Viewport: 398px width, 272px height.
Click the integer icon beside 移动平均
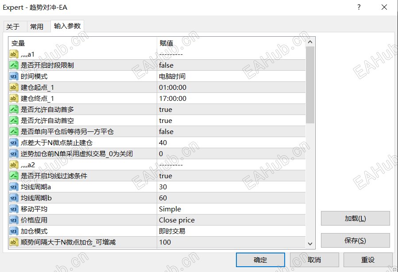14,209
